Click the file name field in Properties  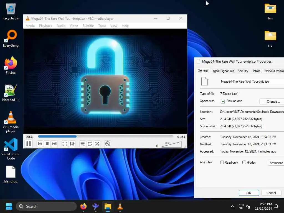(252, 82)
